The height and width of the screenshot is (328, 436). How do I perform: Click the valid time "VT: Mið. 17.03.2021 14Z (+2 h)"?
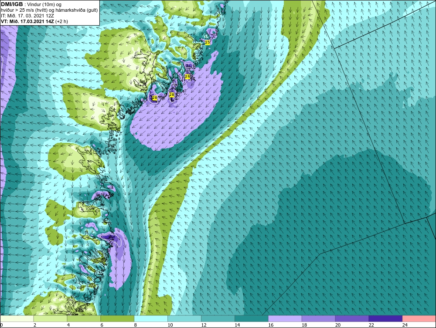34,21
